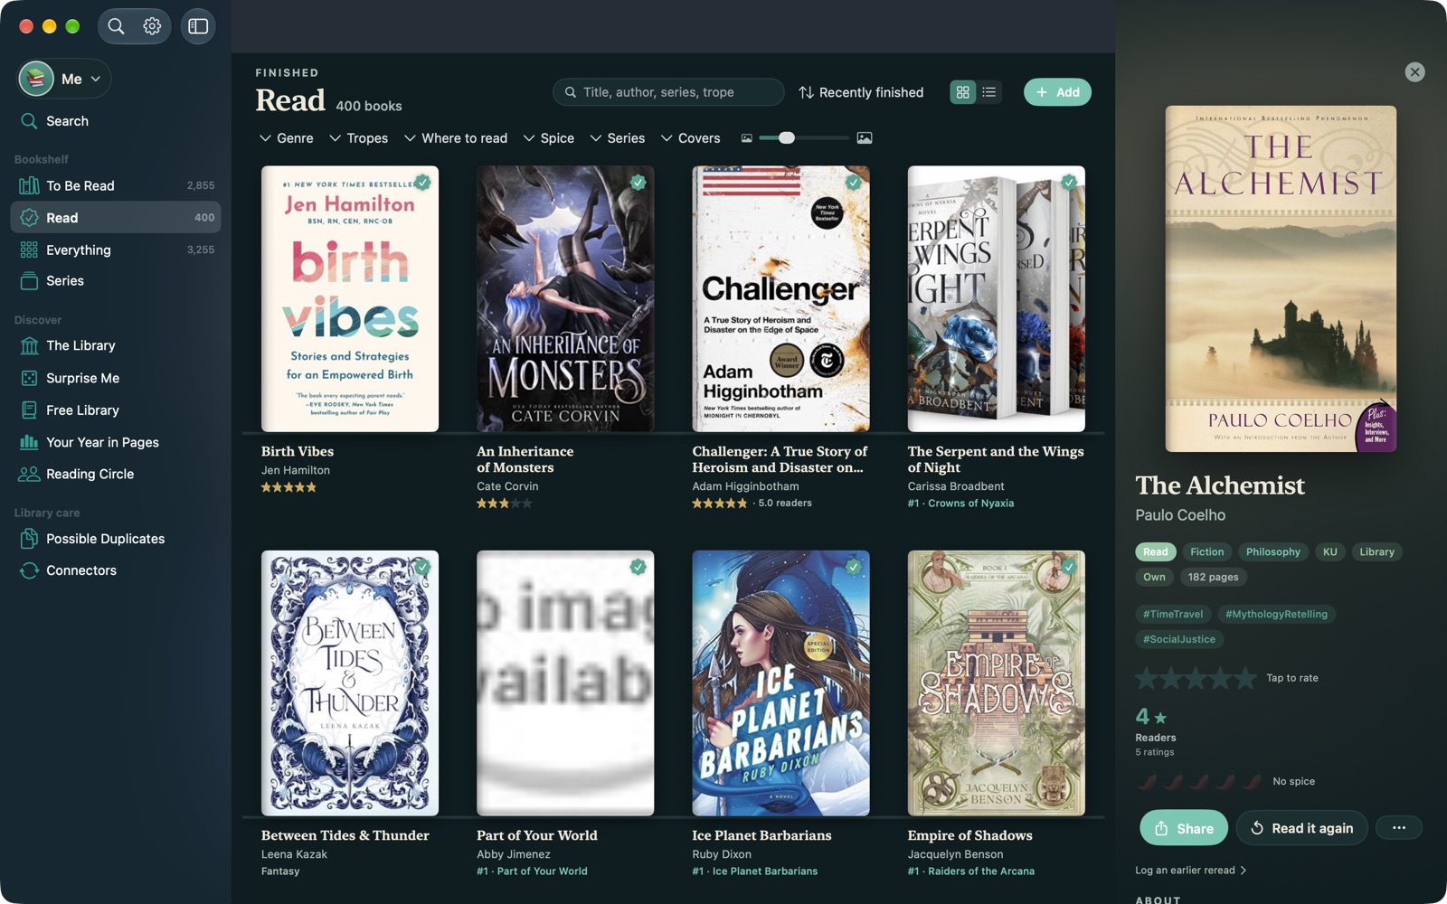Click the small cover size icon
The width and height of the screenshot is (1447, 904).
tap(747, 138)
